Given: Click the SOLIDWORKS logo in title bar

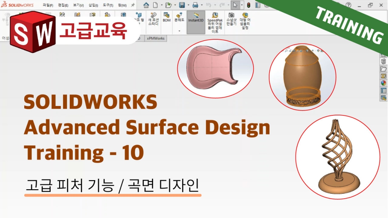Looking at the screenshot, I should click(17, 5).
